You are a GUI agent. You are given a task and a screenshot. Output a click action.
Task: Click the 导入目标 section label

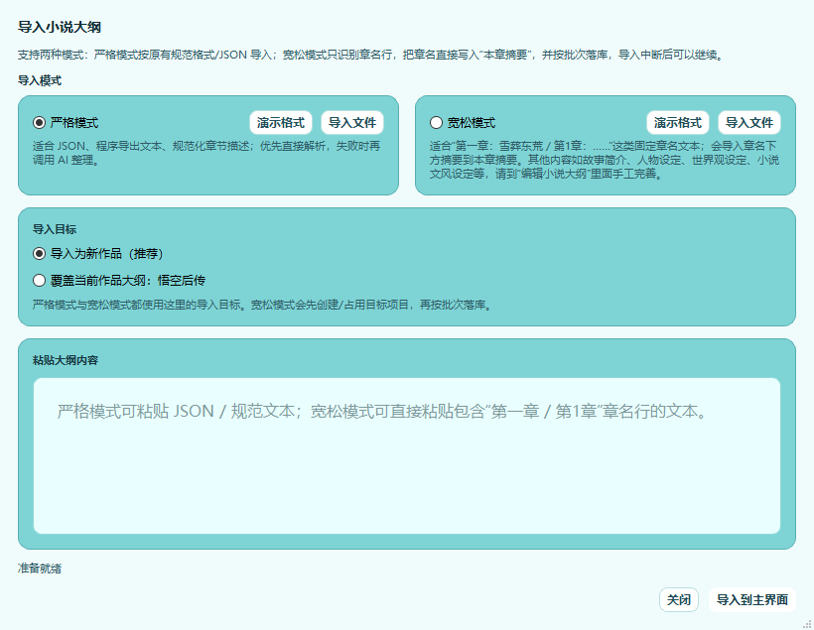(x=55, y=229)
